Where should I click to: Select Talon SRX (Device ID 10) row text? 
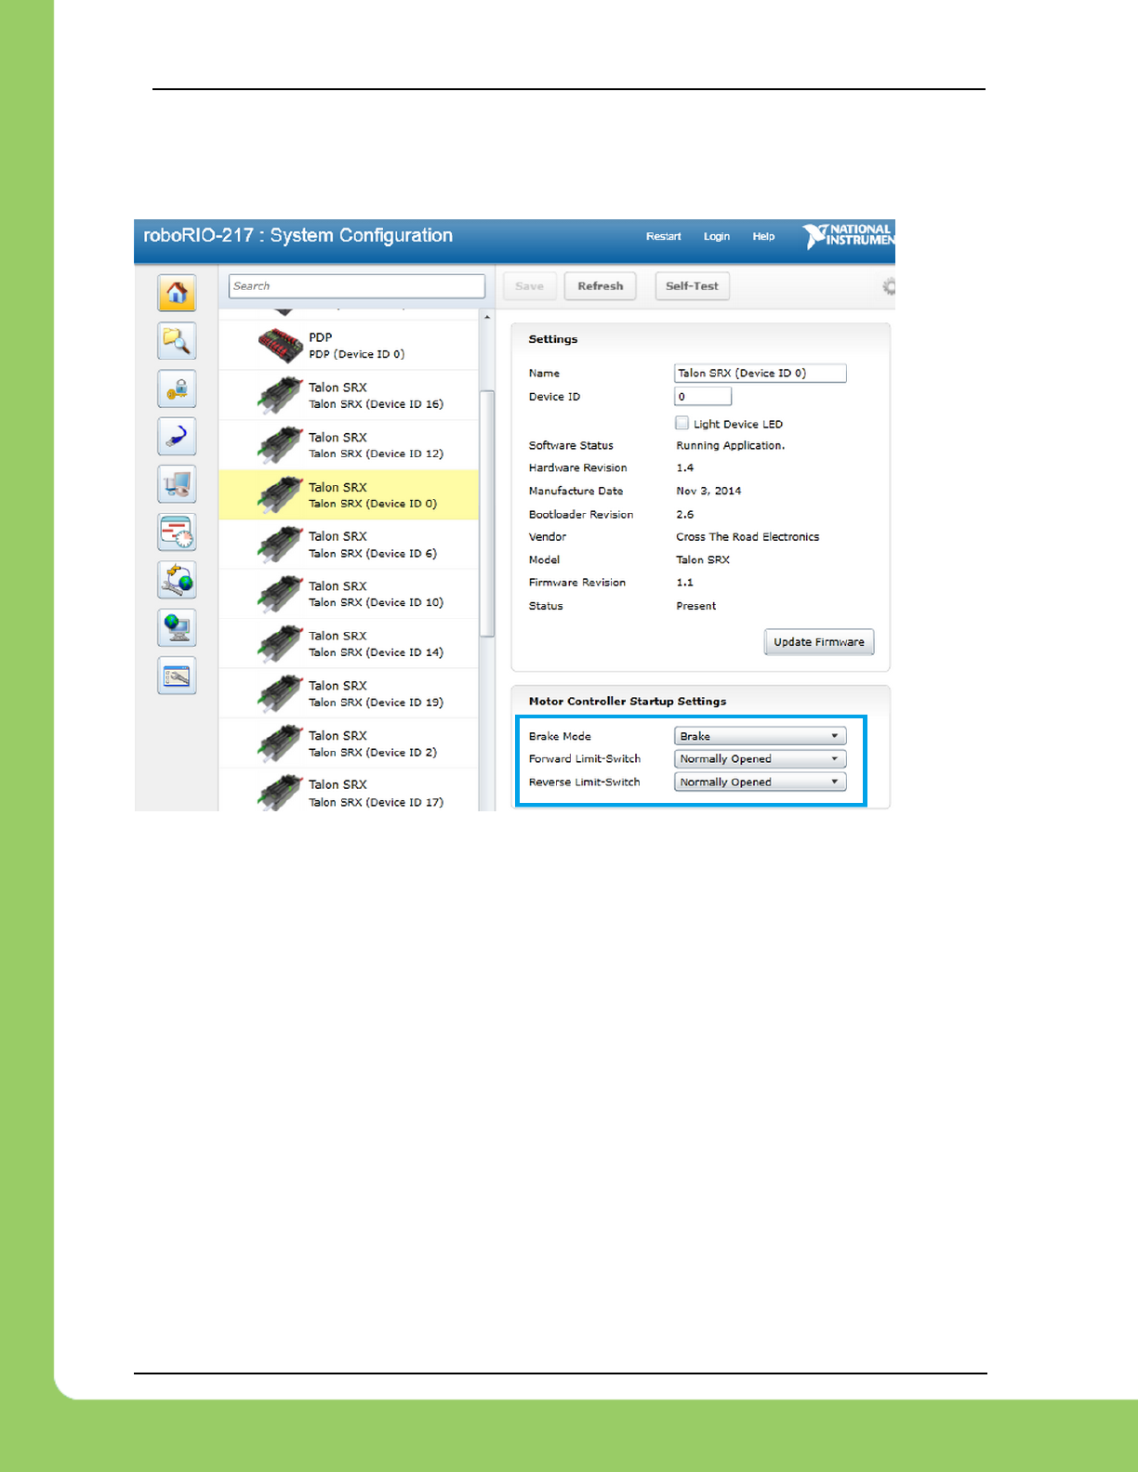(x=377, y=602)
